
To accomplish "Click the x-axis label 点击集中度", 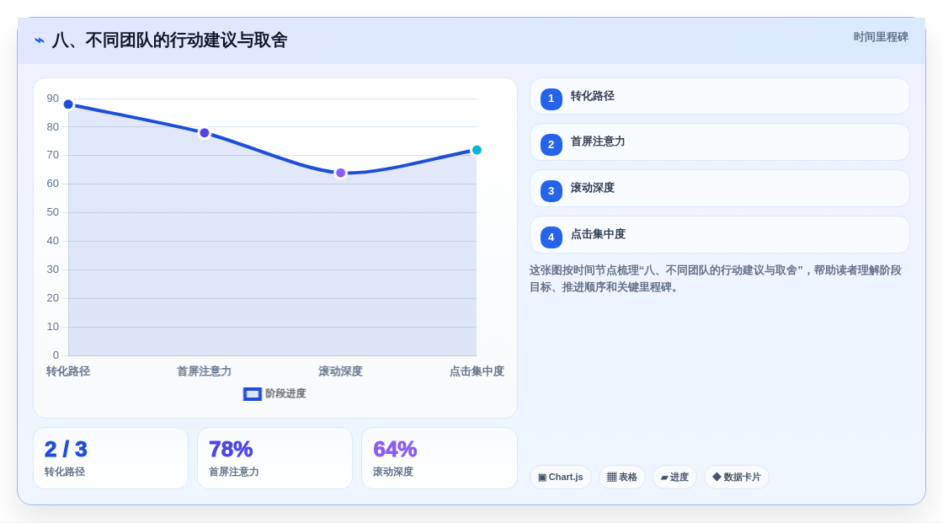I will coord(477,371).
